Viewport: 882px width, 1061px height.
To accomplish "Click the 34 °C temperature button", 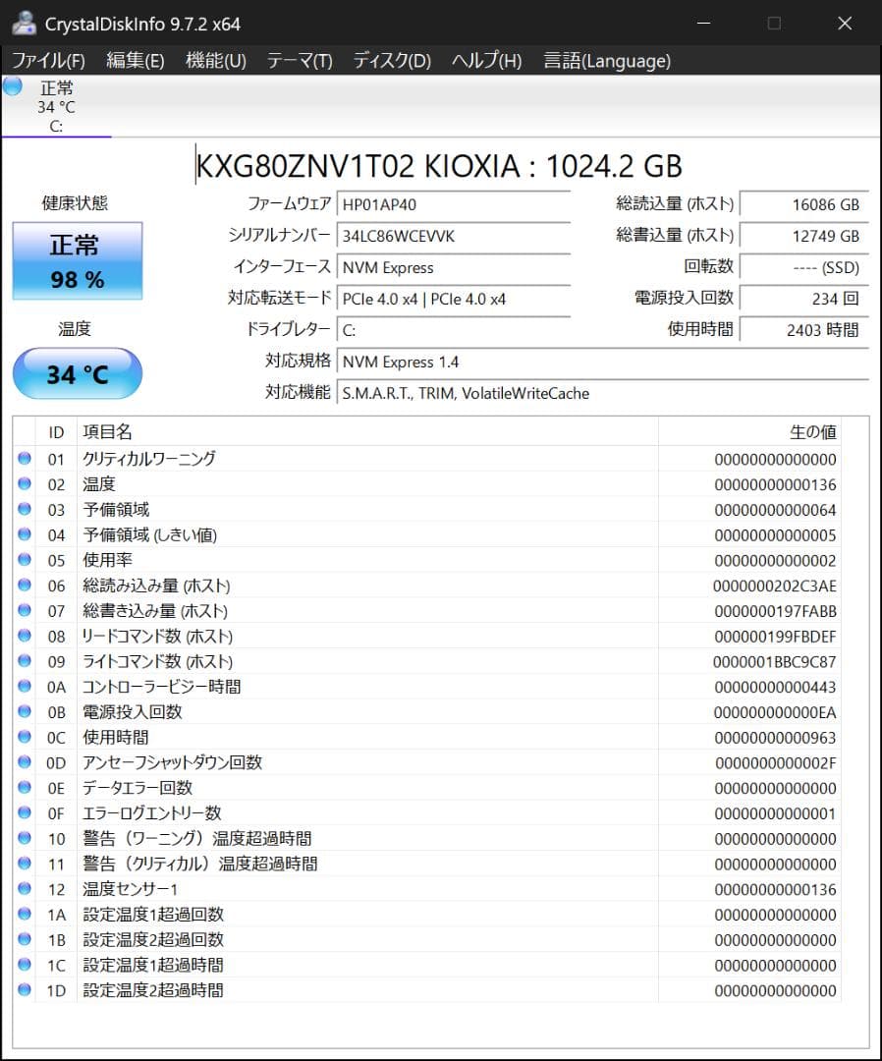I will [x=77, y=373].
